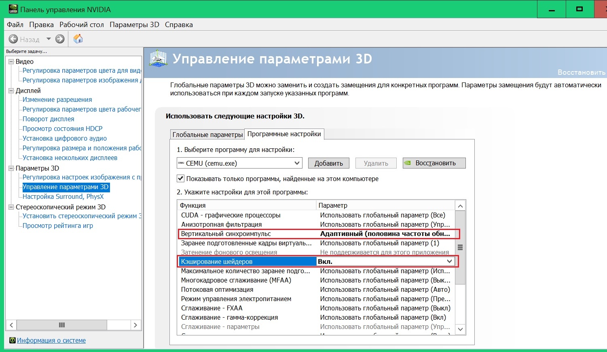Open the history dropdown arrow next to Назад
The image size is (607, 352).
(49, 39)
